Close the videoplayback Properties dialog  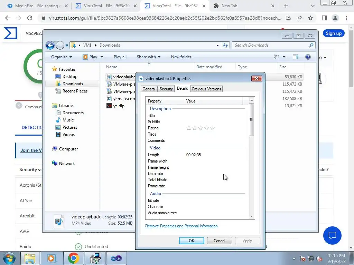(257, 79)
